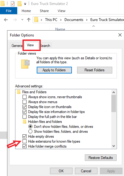Open the recent locations chevron dropdown

[x=22, y=20]
